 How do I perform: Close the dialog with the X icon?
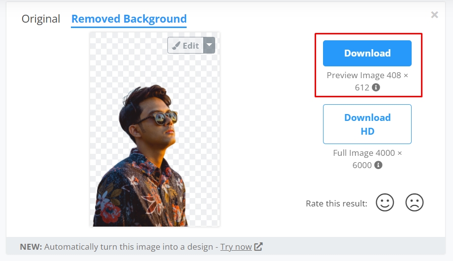pos(434,15)
